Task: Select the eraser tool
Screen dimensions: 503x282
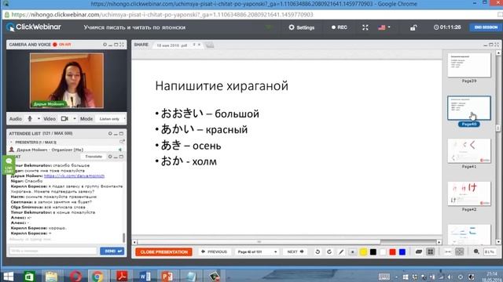Action: [x=419, y=252]
